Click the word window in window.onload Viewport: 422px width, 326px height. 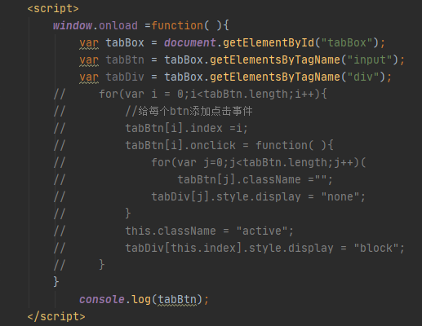click(73, 25)
